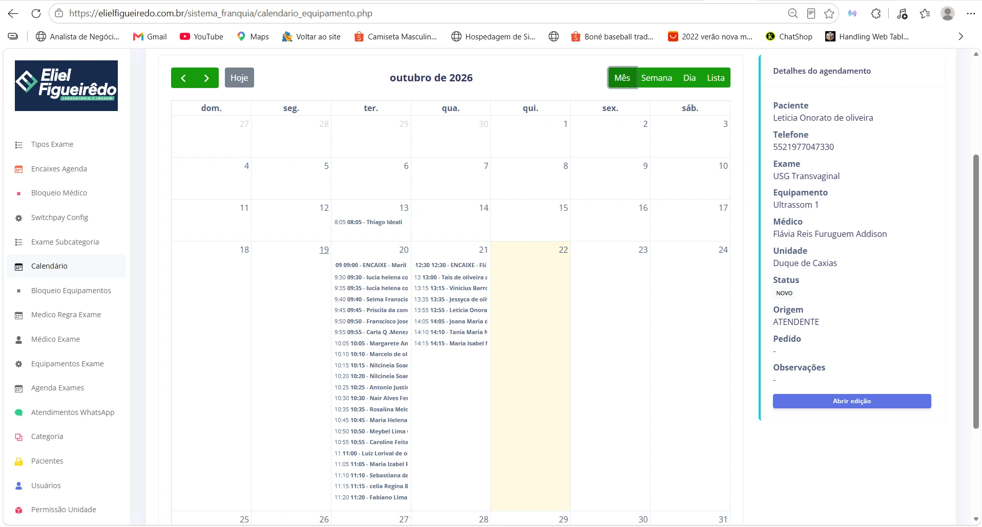Open the ChatShop bookmark
Screen dimensions: 982x527
789,36
